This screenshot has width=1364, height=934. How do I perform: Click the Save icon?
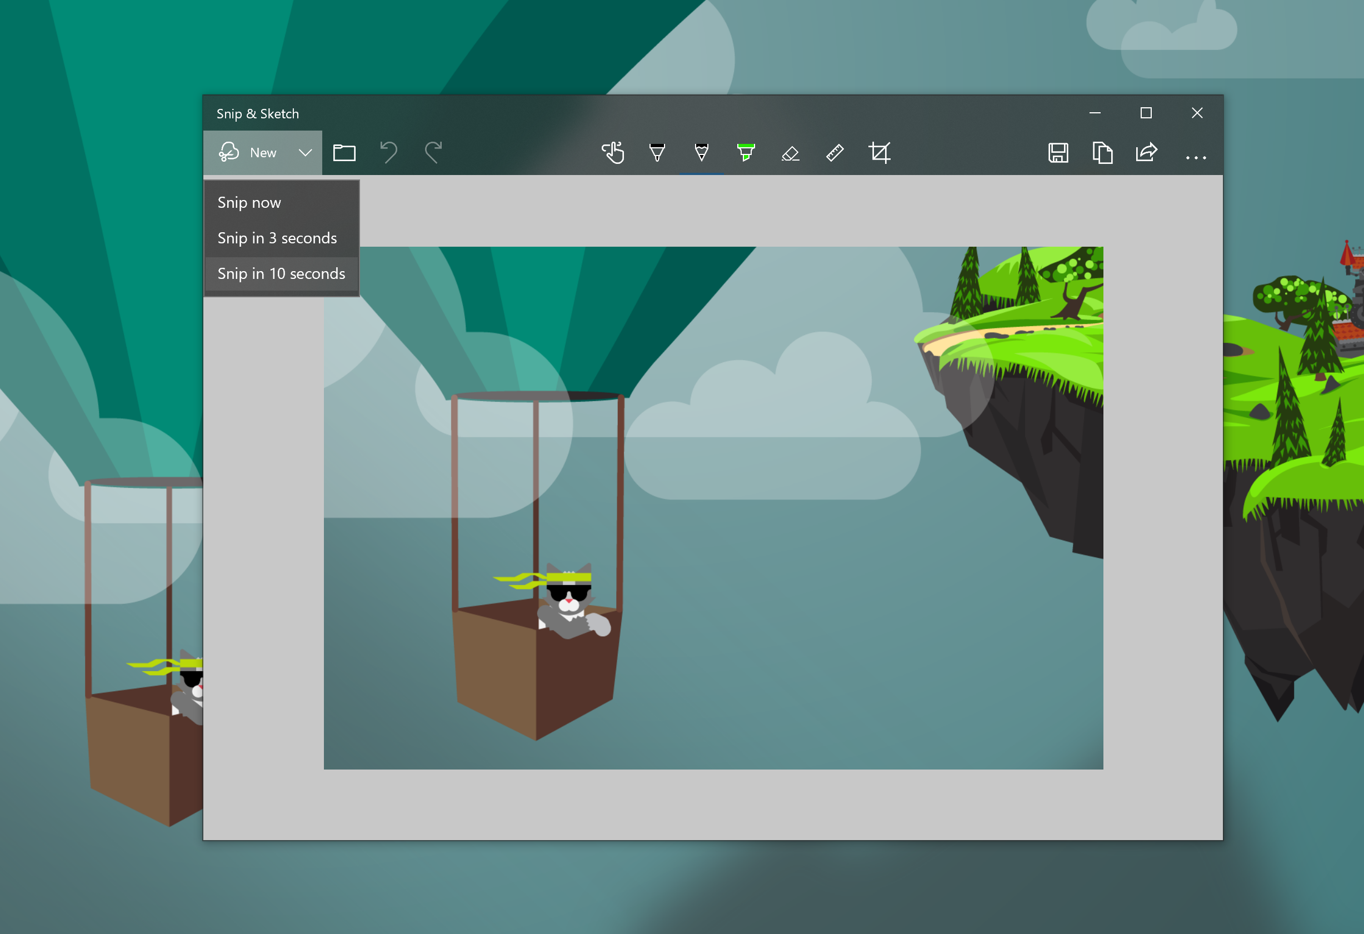tap(1056, 151)
